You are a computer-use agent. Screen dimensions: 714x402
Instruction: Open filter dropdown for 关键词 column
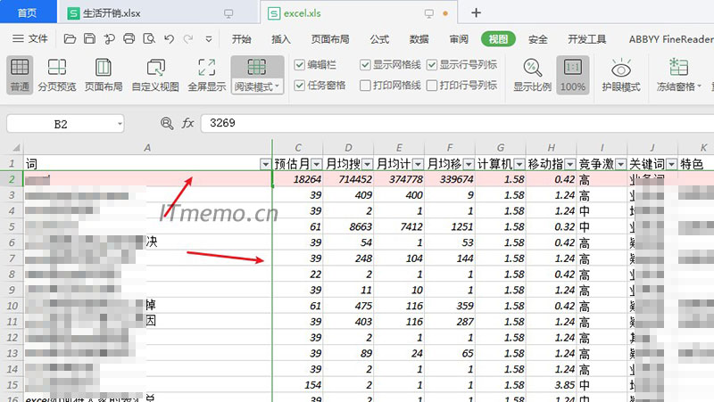pos(672,164)
